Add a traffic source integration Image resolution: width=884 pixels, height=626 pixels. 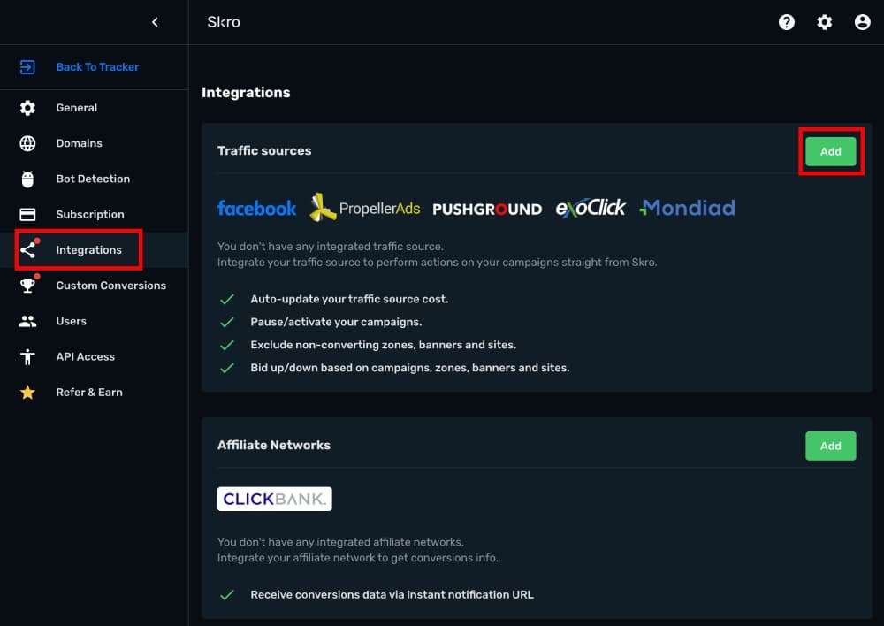tap(830, 151)
